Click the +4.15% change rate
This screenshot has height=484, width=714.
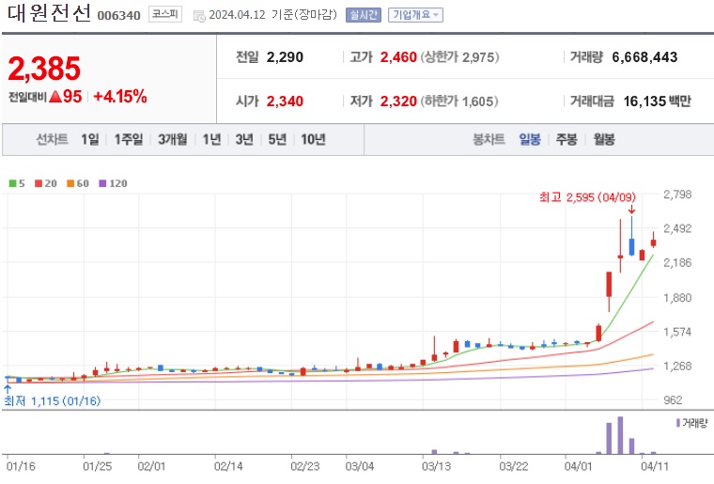click(x=120, y=97)
